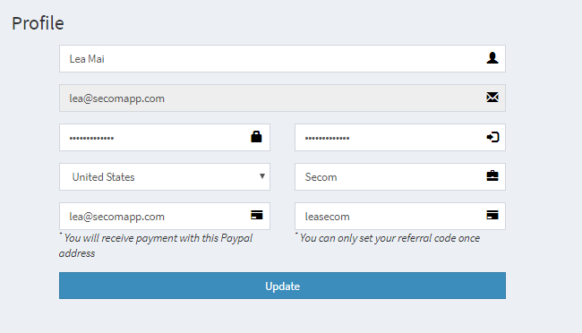This screenshot has width=582, height=333.
Task: Click the Paypal payment address note text
Action: click(156, 245)
